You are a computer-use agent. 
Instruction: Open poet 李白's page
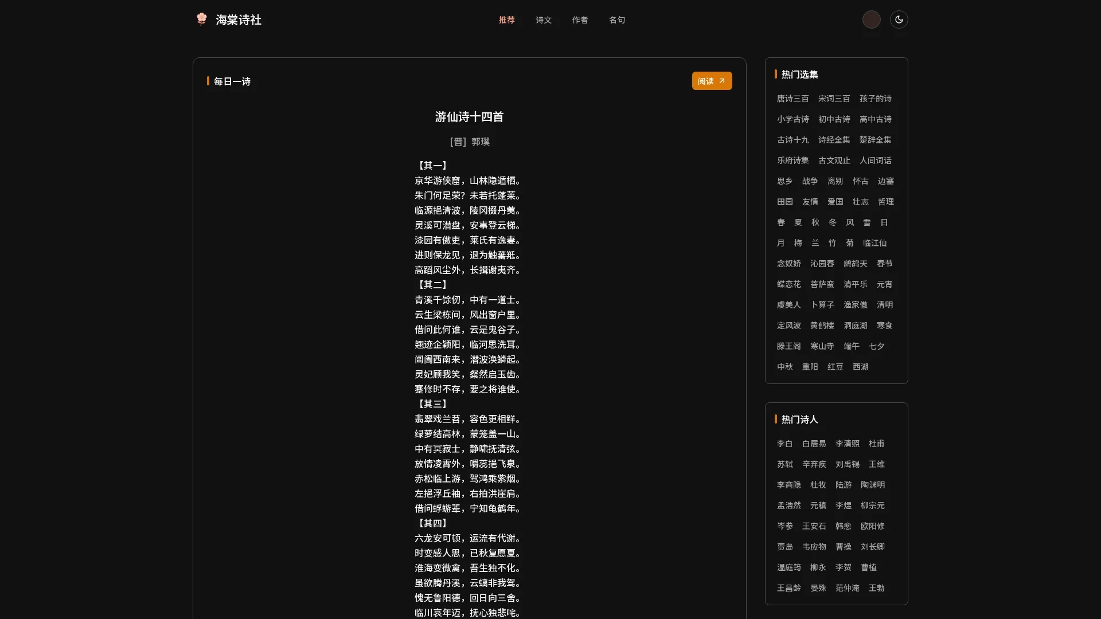pos(784,444)
